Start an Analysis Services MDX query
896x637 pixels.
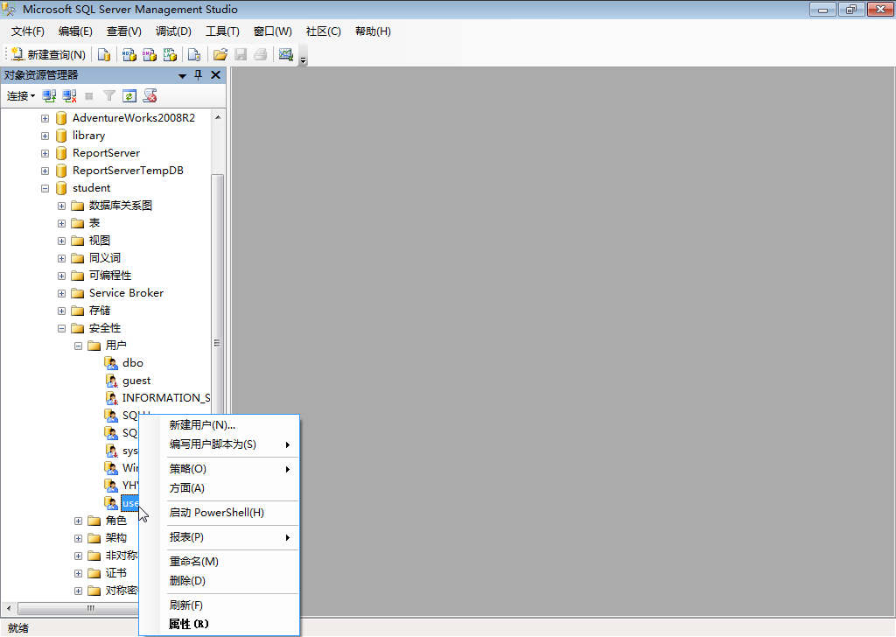click(x=129, y=55)
